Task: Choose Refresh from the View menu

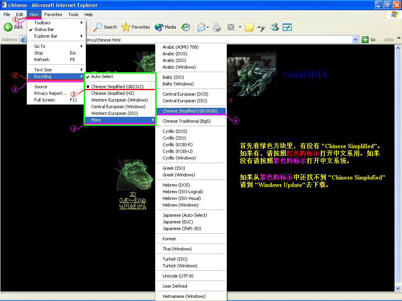Action: coord(56,60)
